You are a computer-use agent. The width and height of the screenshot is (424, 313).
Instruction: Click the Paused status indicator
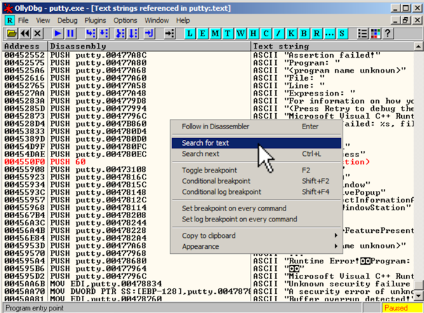tap(402, 308)
